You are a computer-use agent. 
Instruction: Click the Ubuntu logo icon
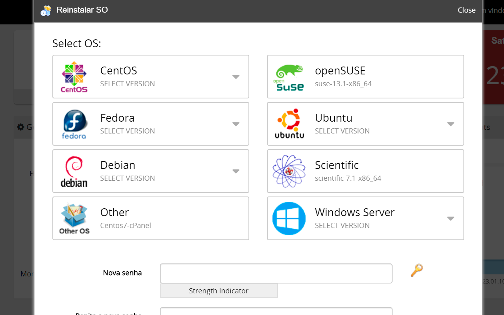289,124
